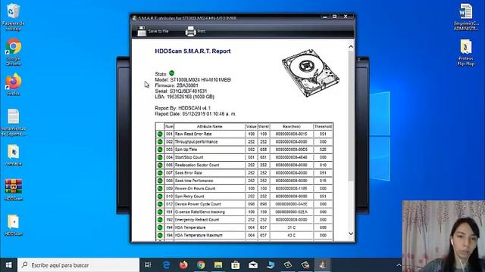Open the HDDScan folder on the desktop
The width and height of the screenshot is (485, 272).
(x=13, y=225)
